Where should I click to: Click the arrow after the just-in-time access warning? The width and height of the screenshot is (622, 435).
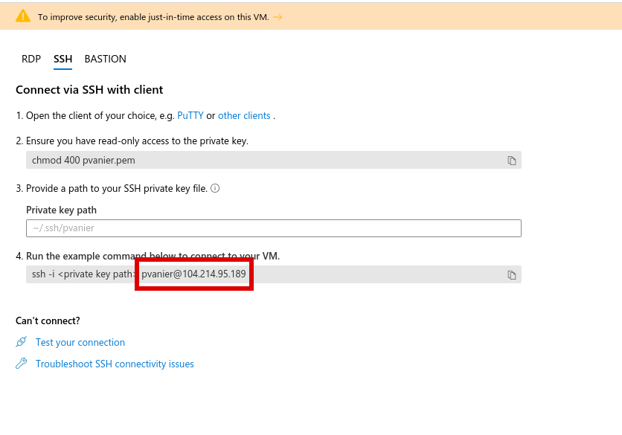pos(278,17)
